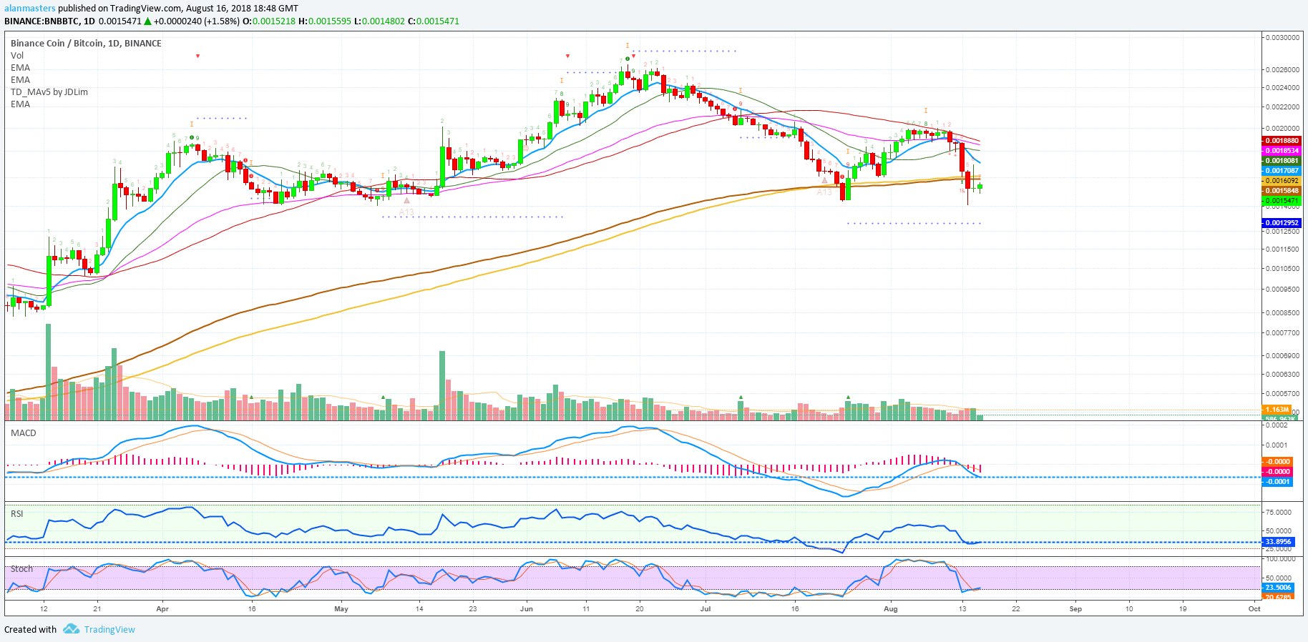Click the dark blue 0.0012952 price label

[1282, 223]
